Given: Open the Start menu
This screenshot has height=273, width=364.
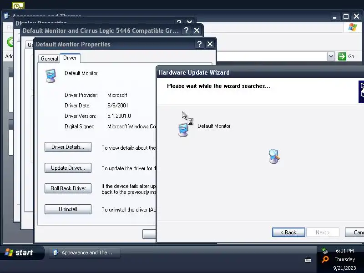Looking at the screenshot, I should point(21,253).
